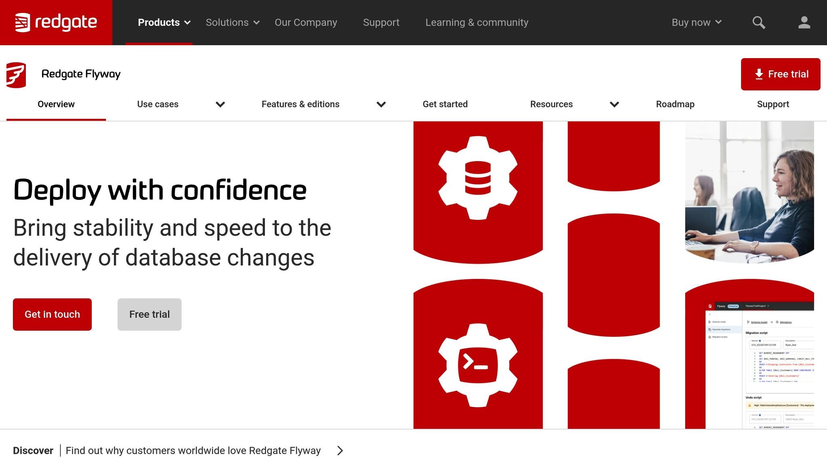Click the gray Free trial button
827x465 pixels.
coord(149,314)
